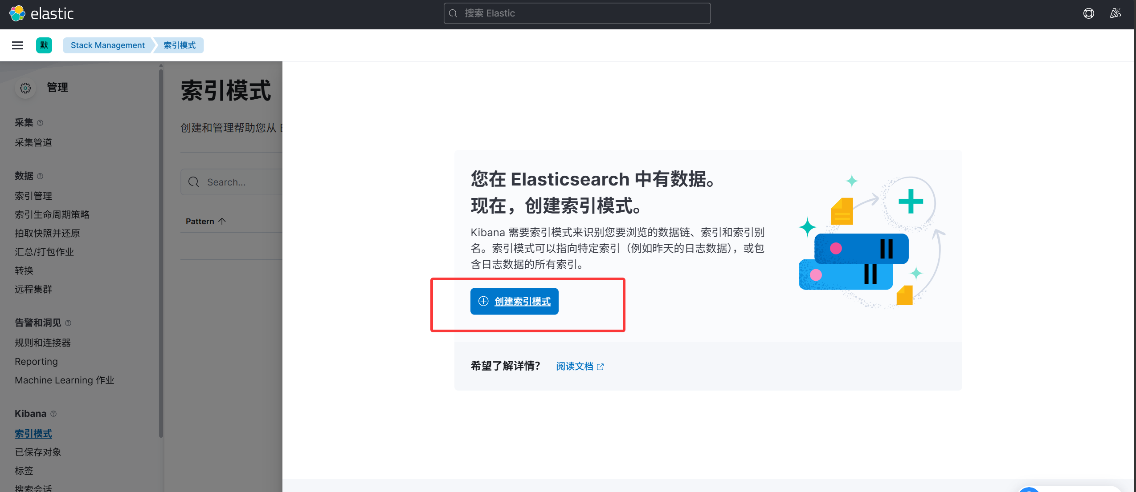The image size is (1136, 492).
Task: Open 标签 in sidebar
Action: [x=24, y=471]
